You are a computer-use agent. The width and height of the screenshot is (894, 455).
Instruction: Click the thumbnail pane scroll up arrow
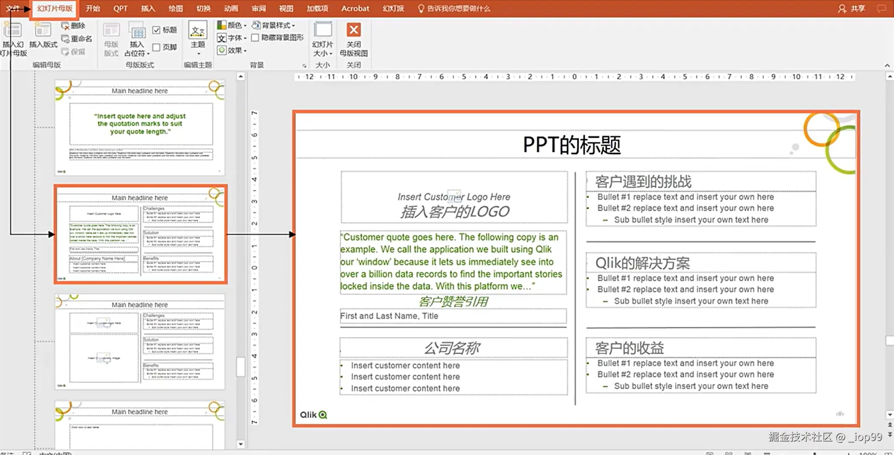click(x=241, y=77)
